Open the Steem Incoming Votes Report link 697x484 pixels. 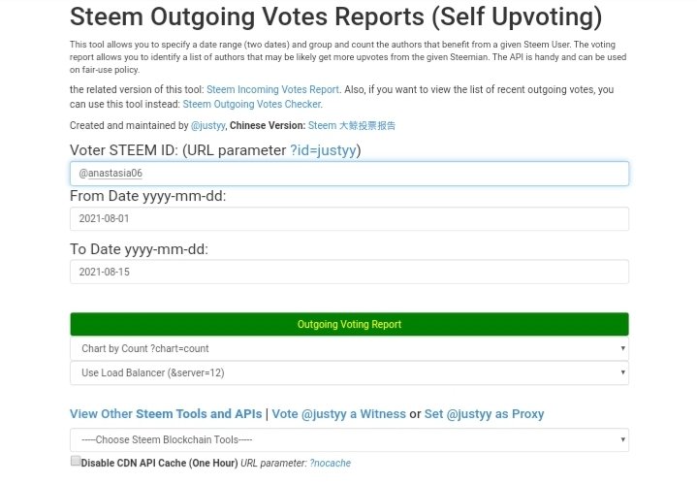click(x=272, y=89)
